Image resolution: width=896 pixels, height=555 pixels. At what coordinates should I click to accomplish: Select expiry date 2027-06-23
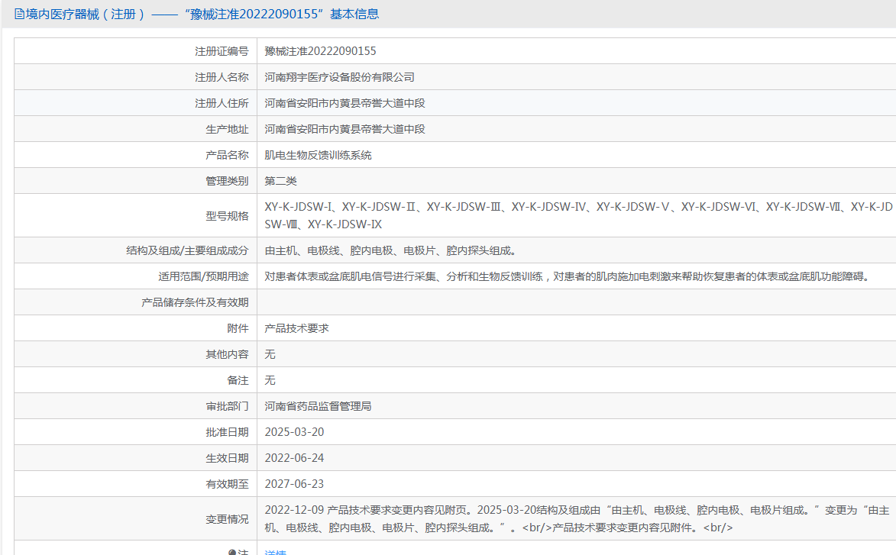click(x=294, y=484)
